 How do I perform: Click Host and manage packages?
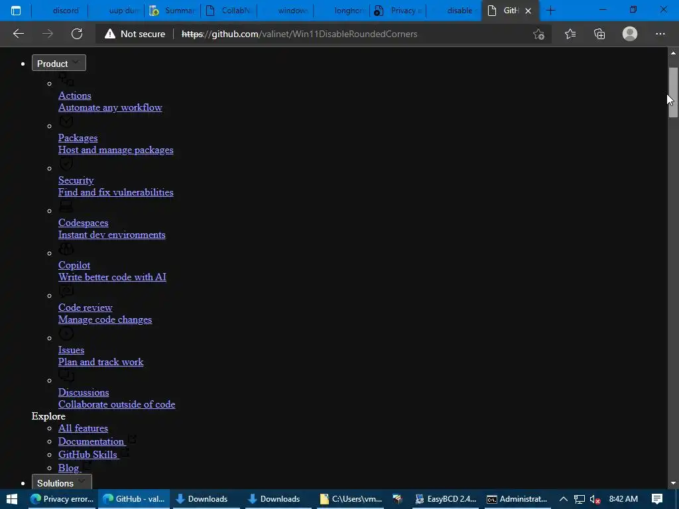click(115, 150)
